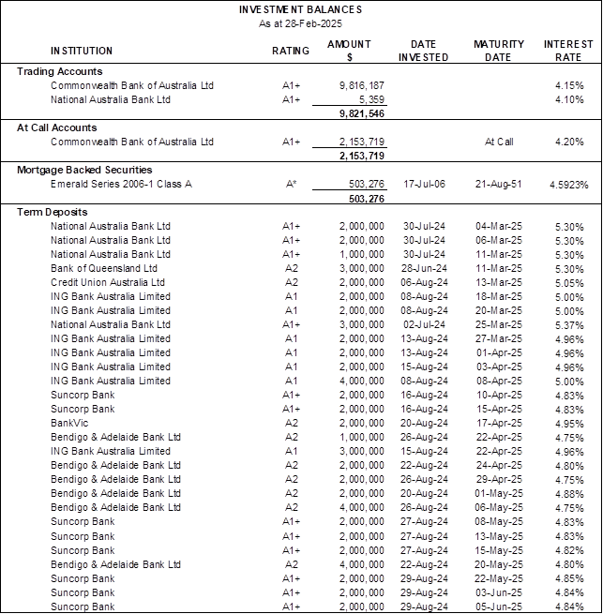Viewport: 603px width, 614px height.
Task: Click the DATE INVESTED column header
Action: (423, 51)
